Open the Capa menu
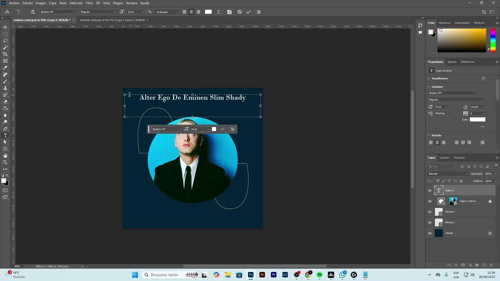The height and width of the screenshot is (281, 500). point(52,3)
